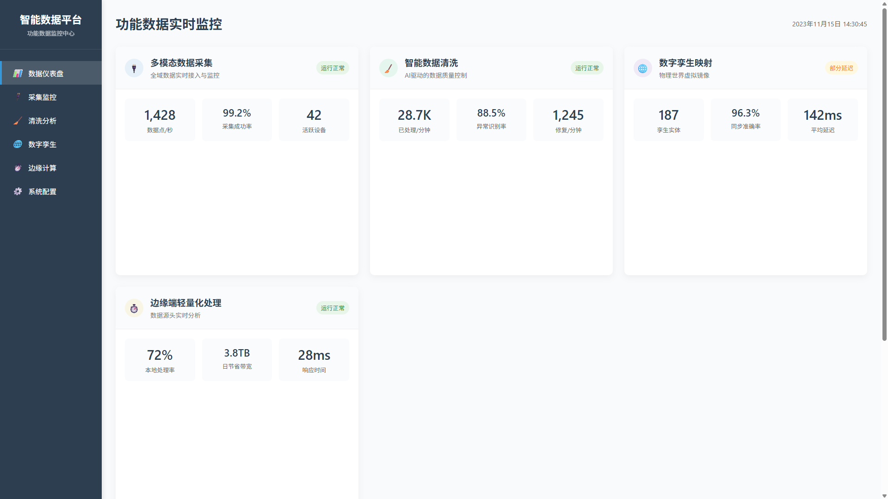Click the stopwatch icon in 边缘端轻量化处理 card
Image resolution: width=888 pixels, height=499 pixels.
(x=134, y=308)
